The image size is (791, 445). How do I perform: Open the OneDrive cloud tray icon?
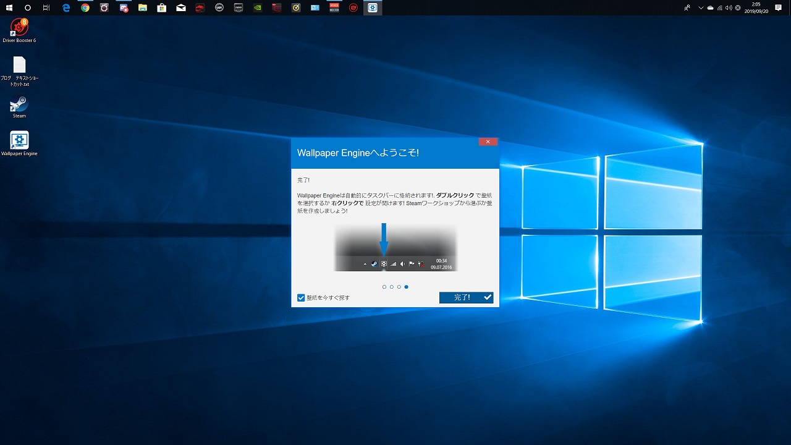click(x=710, y=8)
